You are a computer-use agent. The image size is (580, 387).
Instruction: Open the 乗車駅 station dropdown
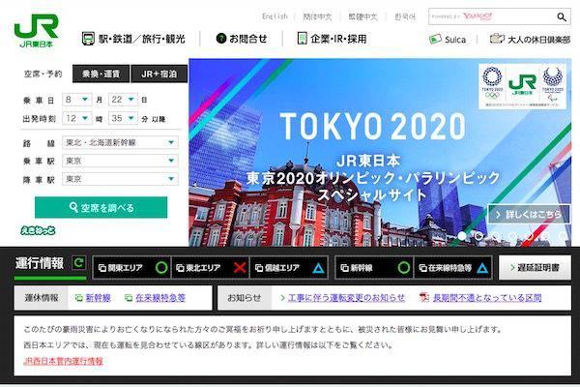click(120, 161)
